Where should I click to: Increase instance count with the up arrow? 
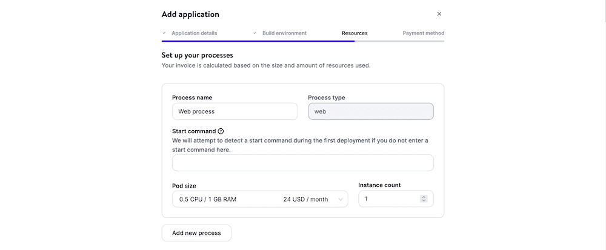424,197
